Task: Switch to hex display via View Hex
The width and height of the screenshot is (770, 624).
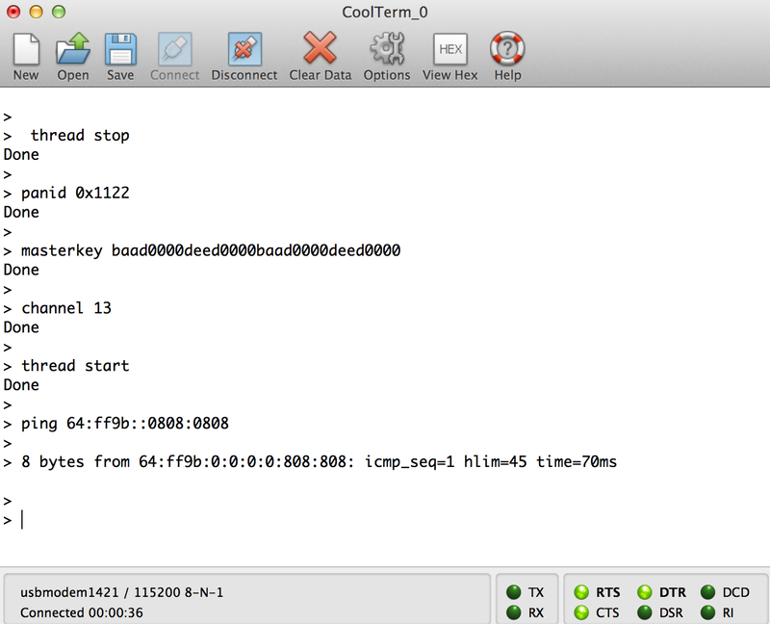Action: (x=449, y=50)
